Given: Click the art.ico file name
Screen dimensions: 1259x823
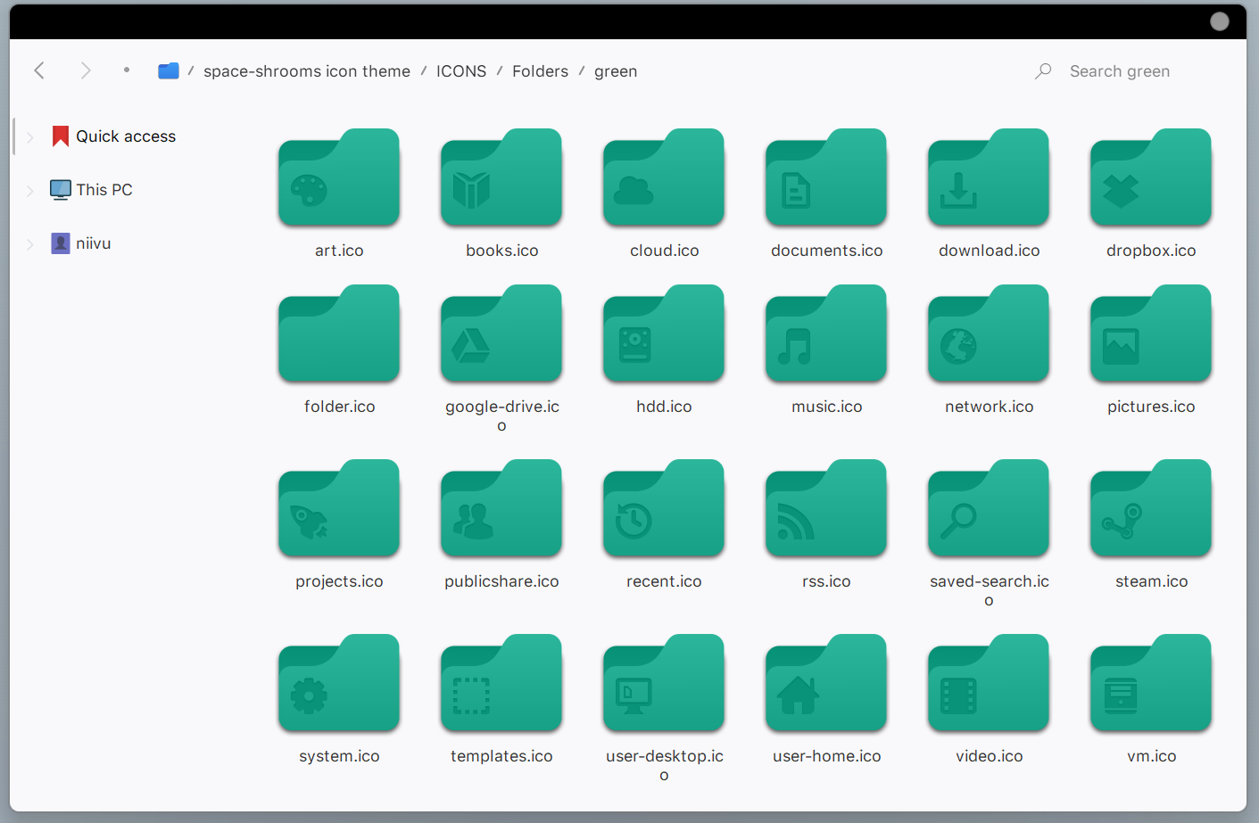Looking at the screenshot, I should click(339, 251).
